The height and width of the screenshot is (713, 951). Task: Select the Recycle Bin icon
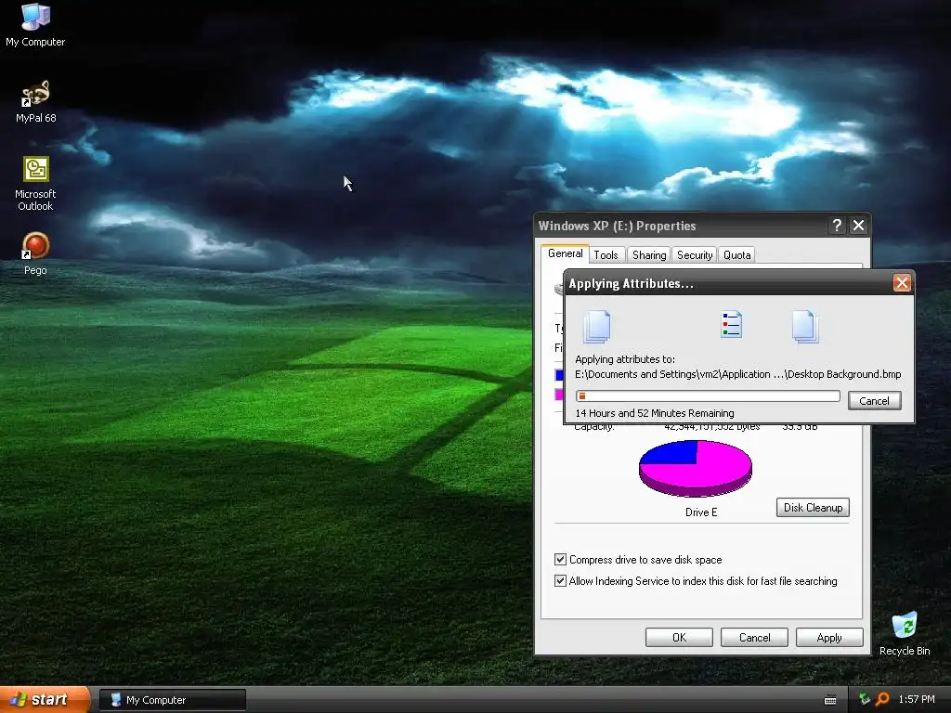[905, 633]
